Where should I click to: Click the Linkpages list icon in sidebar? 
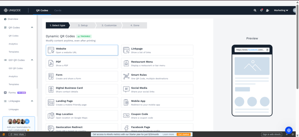pos(5,101)
